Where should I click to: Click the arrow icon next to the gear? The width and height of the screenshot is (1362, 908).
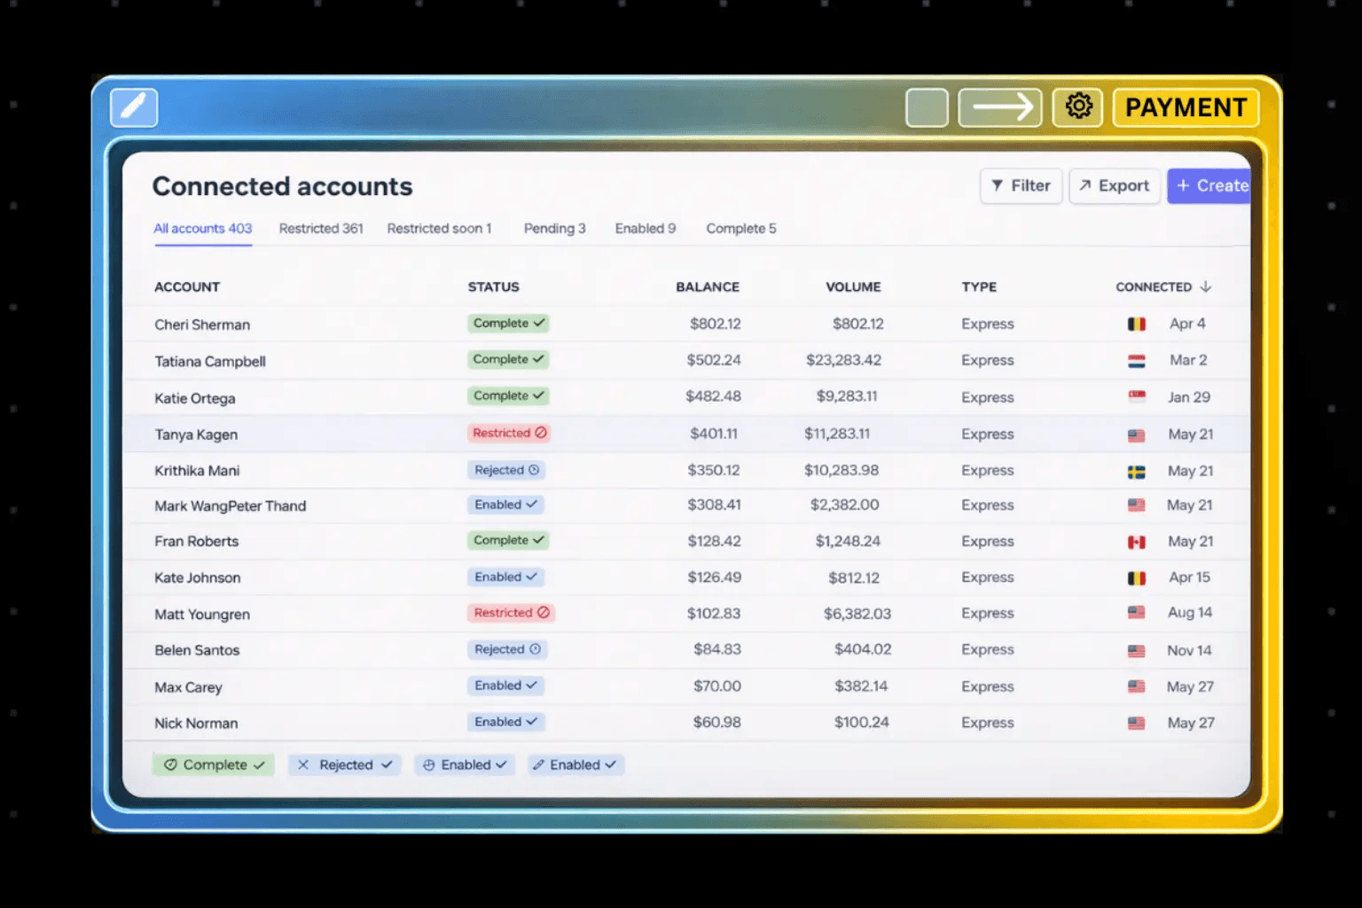click(x=999, y=106)
